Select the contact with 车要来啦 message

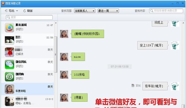pos(28,89)
